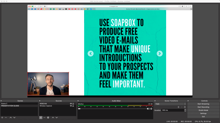
Task: Move scene down in Scenes list
Action: [x=14, y=117]
